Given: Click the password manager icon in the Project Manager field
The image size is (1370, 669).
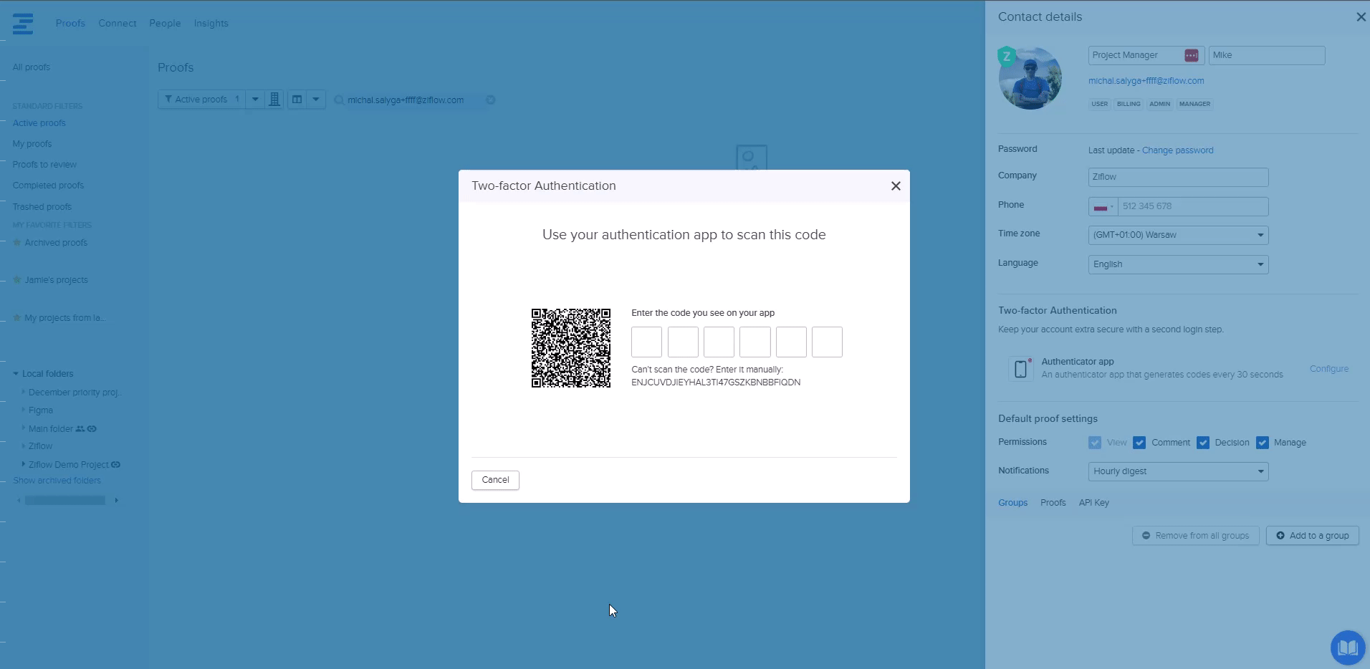Looking at the screenshot, I should pyautogui.click(x=1191, y=55).
